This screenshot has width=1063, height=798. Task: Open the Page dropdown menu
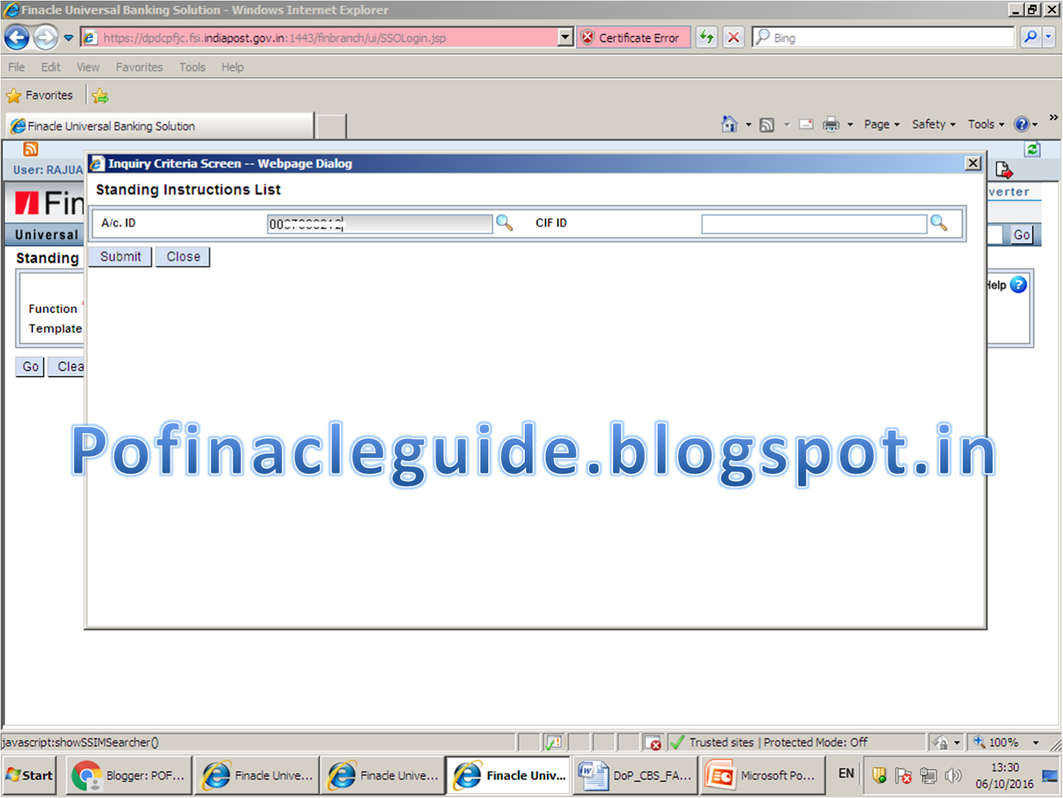click(877, 124)
